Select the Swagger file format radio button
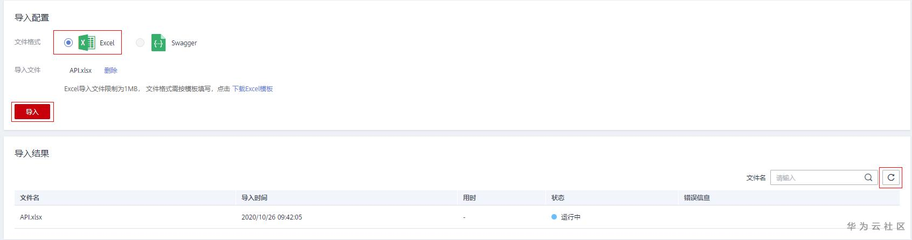Viewport: 912px width, 240px height. click(140, 43)
